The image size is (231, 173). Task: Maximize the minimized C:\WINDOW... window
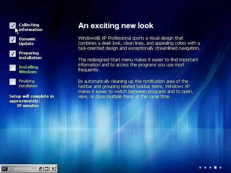point(47,169)
